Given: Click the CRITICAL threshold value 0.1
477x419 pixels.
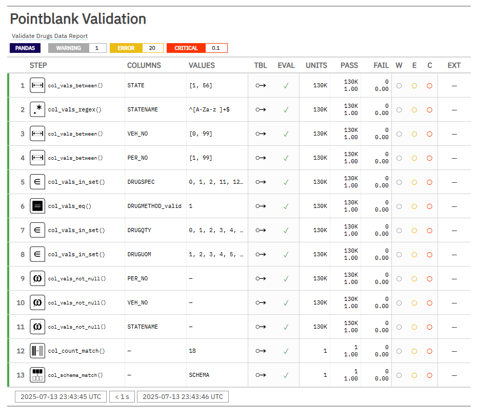Looking at the screenshot, I should coord(216,48).
